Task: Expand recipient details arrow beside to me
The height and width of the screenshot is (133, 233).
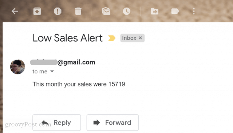Action: tap(52, 71)
